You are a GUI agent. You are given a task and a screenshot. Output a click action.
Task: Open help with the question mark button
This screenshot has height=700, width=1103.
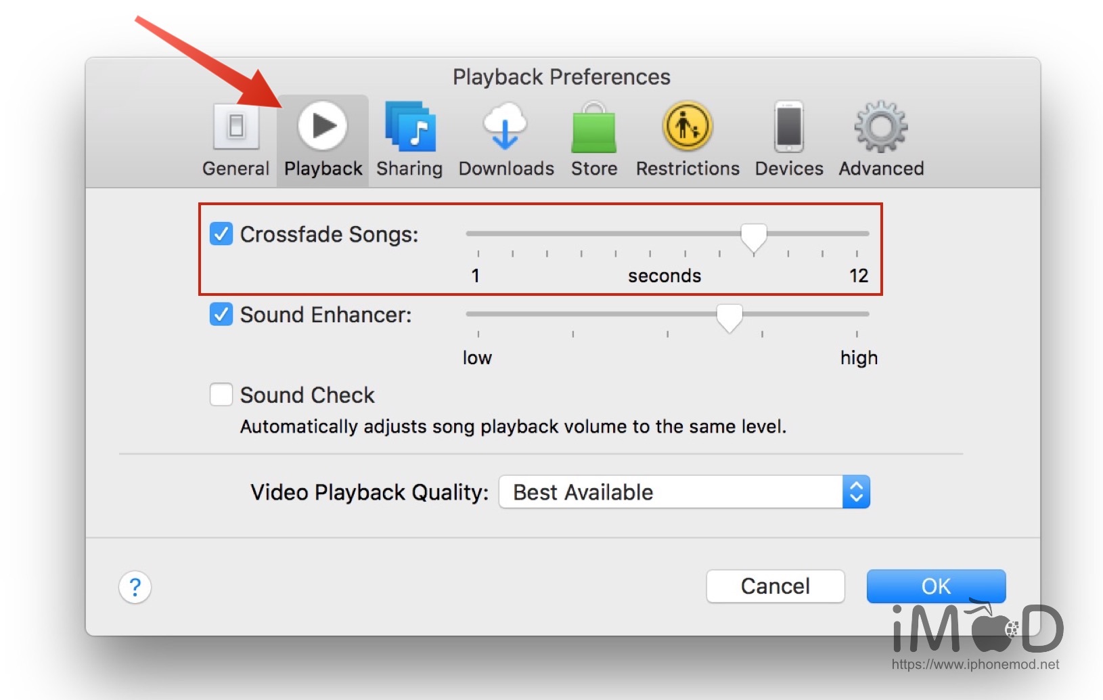point(135,587)
